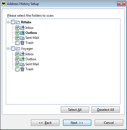Click the Voyager Trash bin icon
The width and height of the screenshot is (127, 130).
point(22,69)
